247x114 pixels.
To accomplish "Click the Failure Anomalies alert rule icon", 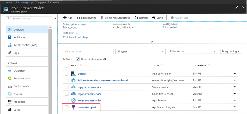I will (x=73, y=80).
